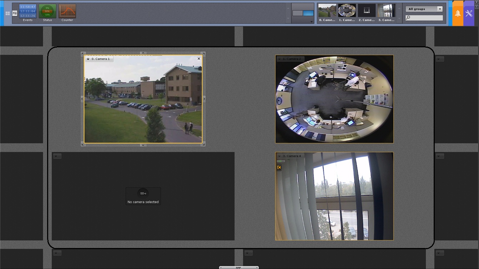This screenshot has height=269, width=479.
Task: Click the orange alarm bell icon
Action: click(x=458, y=14)
